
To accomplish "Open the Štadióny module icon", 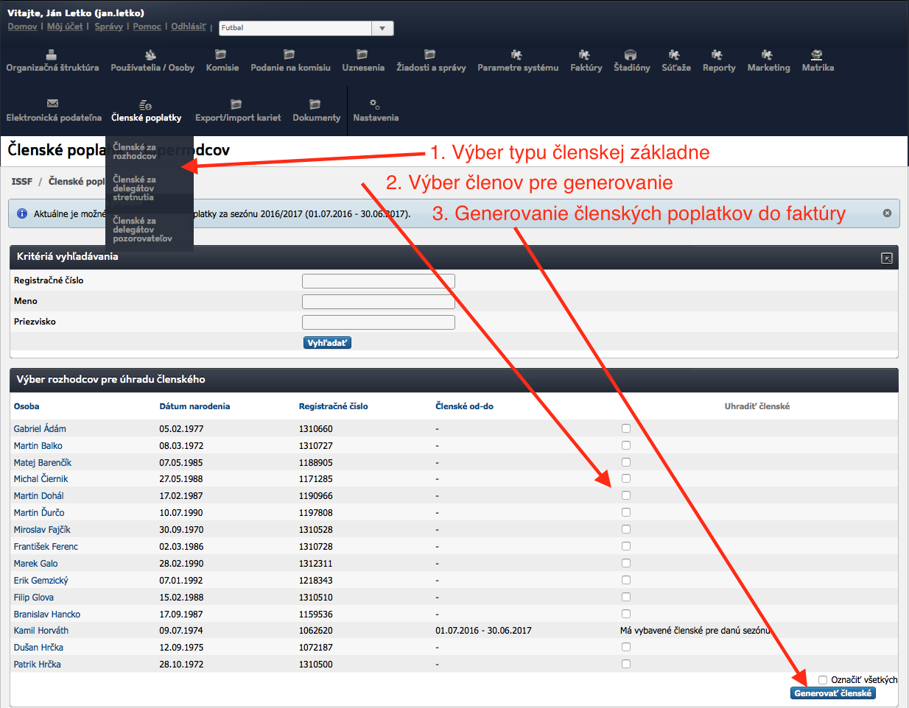I will click(631, 55).
